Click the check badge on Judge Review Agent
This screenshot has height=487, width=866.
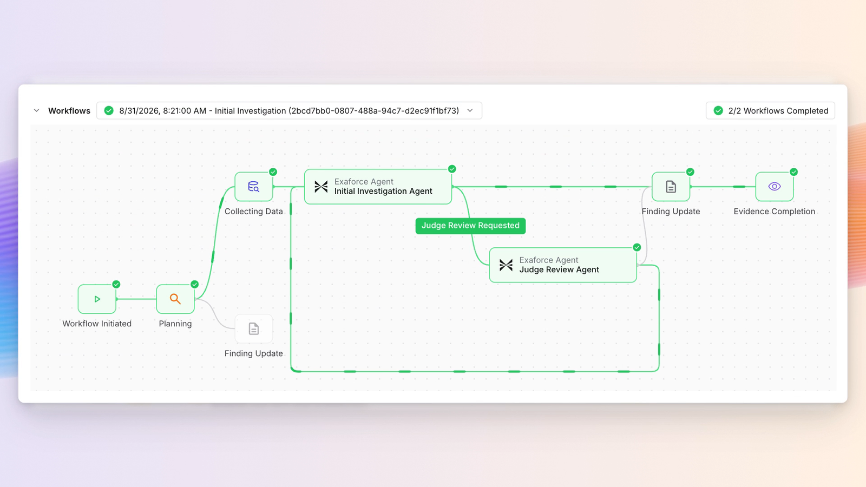click(637, 247)
